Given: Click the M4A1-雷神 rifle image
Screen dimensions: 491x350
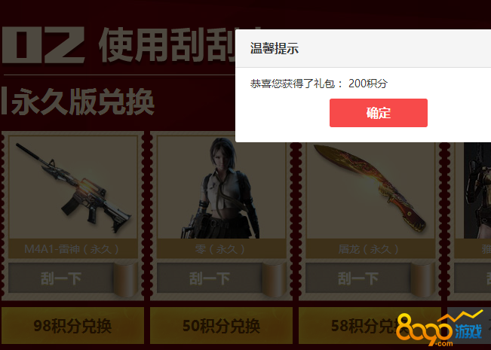Looking at the screenshot, I should point(73,187).
